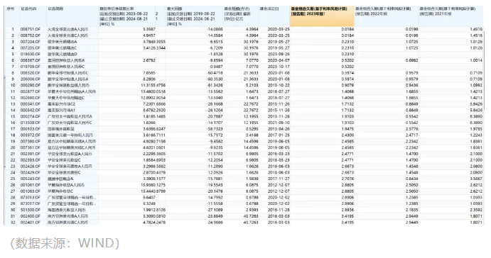Click max drawdown cell -58.7323
Image resolution: width=491 pixels, height=258 pixels.
(215, 129)
